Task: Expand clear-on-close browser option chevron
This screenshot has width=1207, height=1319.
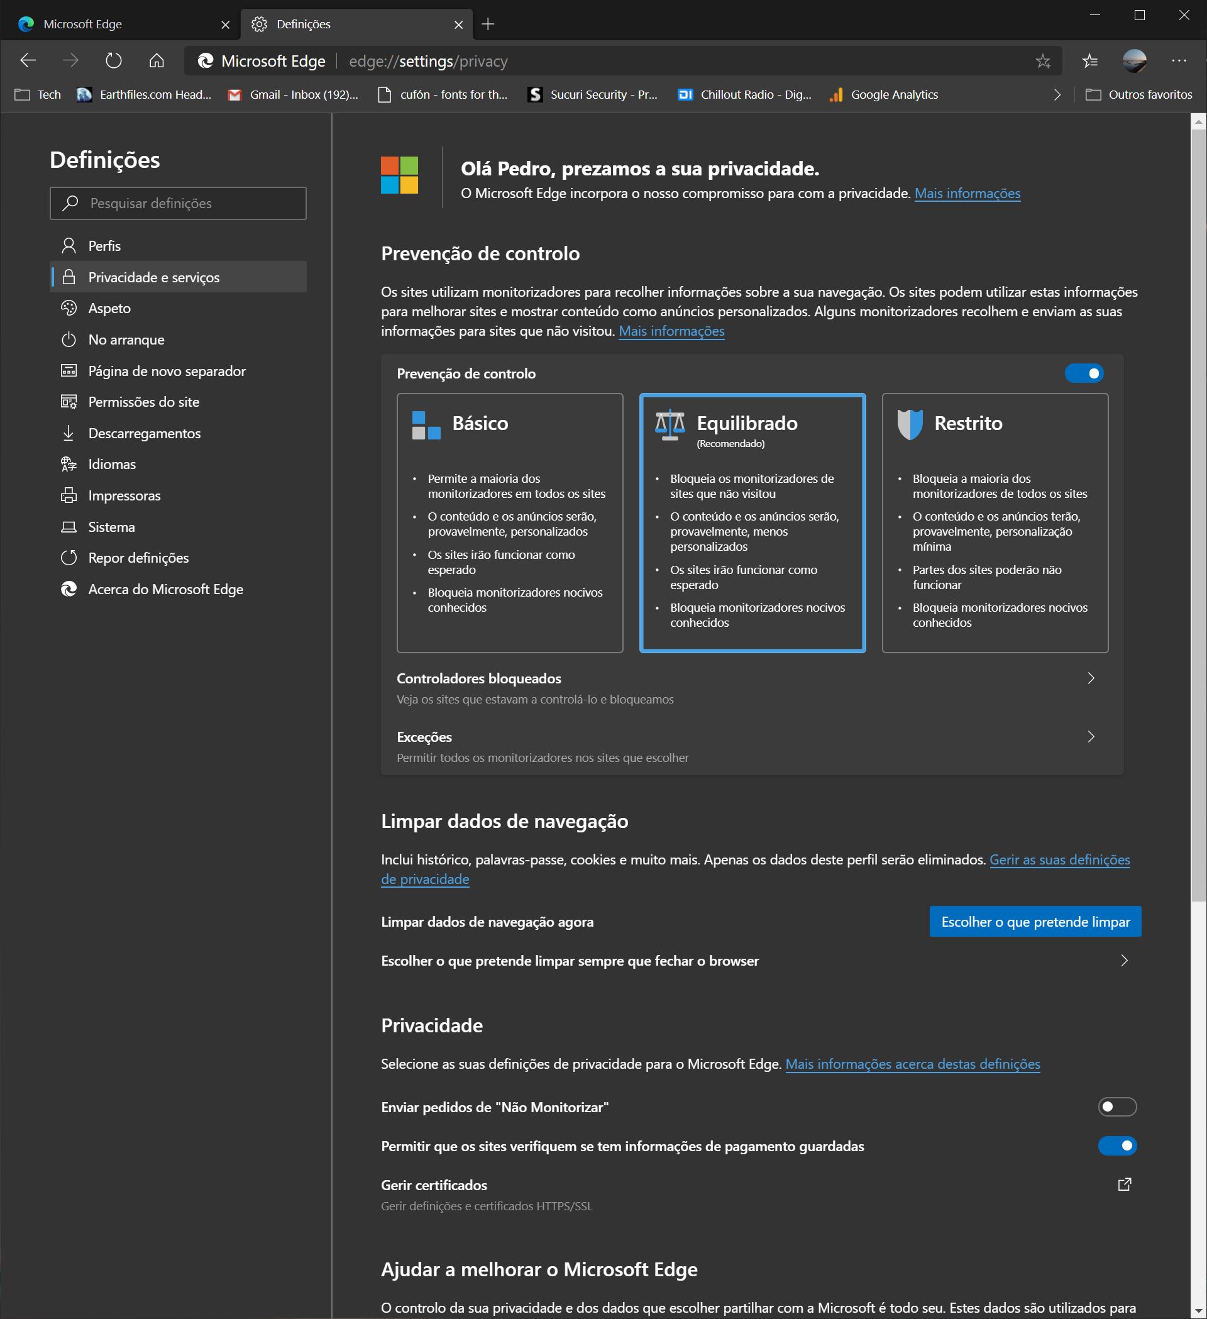Action: coord(1124,961)
